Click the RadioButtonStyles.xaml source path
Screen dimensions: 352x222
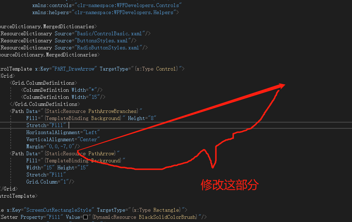108,48
